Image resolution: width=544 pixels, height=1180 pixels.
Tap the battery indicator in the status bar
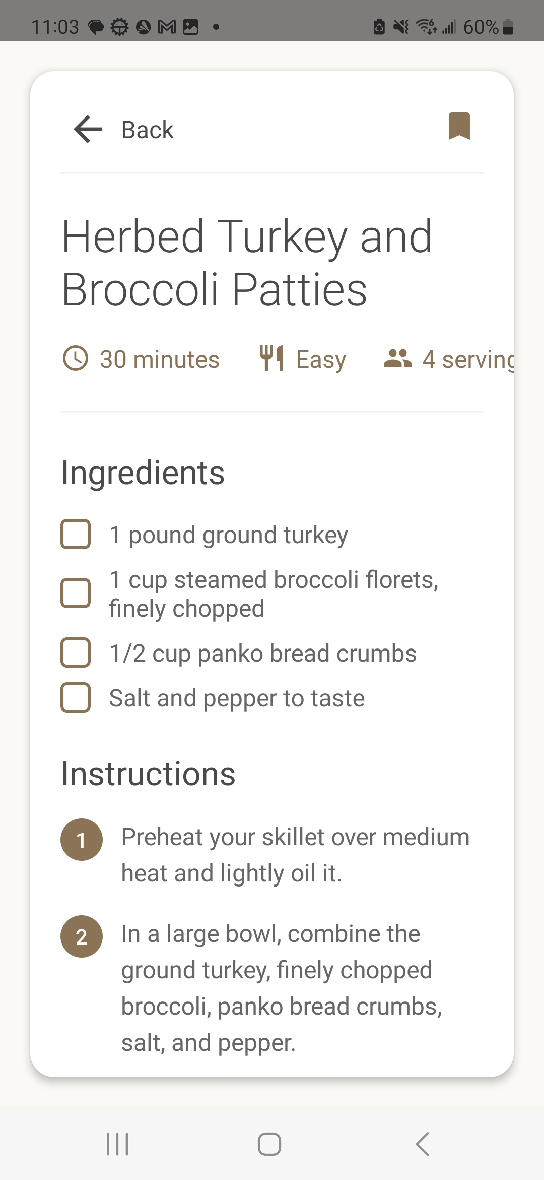(508, 27)
